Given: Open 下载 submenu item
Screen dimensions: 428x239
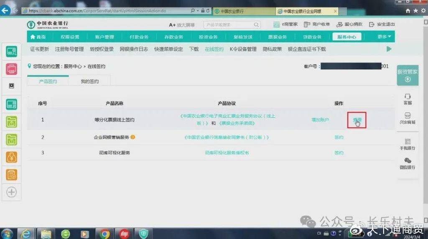Looking at the screenshot, I should point(194,49).
